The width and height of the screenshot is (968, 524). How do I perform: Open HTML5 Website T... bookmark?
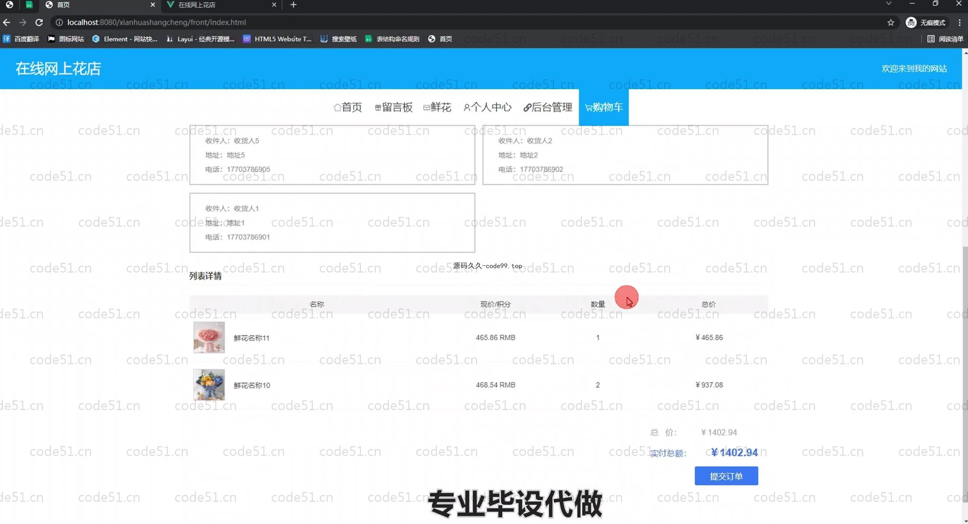277,39
